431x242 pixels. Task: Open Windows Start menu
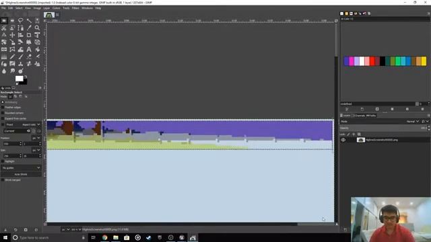(x=5, y=237)
